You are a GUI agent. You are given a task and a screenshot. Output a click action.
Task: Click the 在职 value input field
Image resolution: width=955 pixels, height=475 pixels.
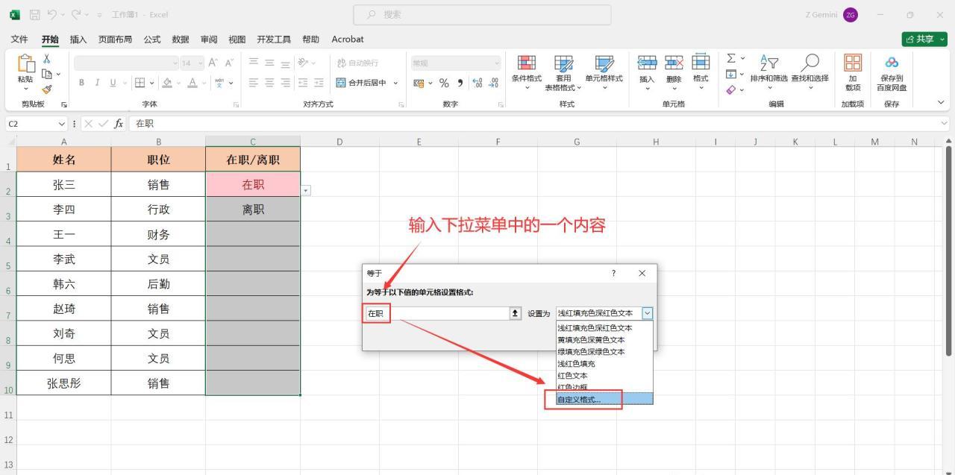[x=437, y=313]
